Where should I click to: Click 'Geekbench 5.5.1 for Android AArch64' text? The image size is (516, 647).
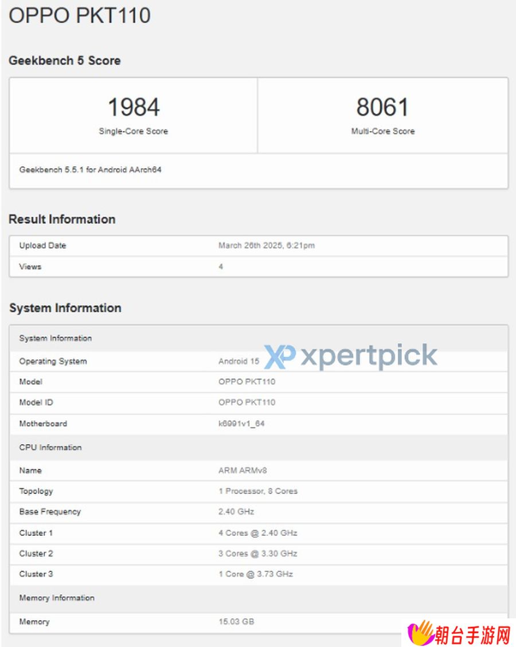coord(91,170)
